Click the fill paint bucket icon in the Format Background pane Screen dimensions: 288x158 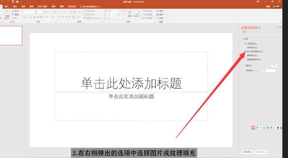coord(244,32)
